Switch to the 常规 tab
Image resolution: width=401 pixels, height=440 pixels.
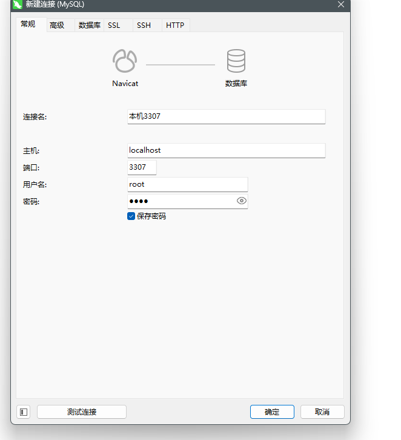click(28, 25)
